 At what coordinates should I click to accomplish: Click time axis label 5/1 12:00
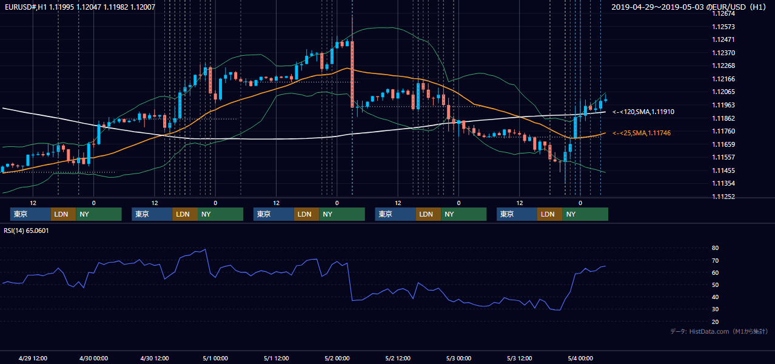coord(276,358)
